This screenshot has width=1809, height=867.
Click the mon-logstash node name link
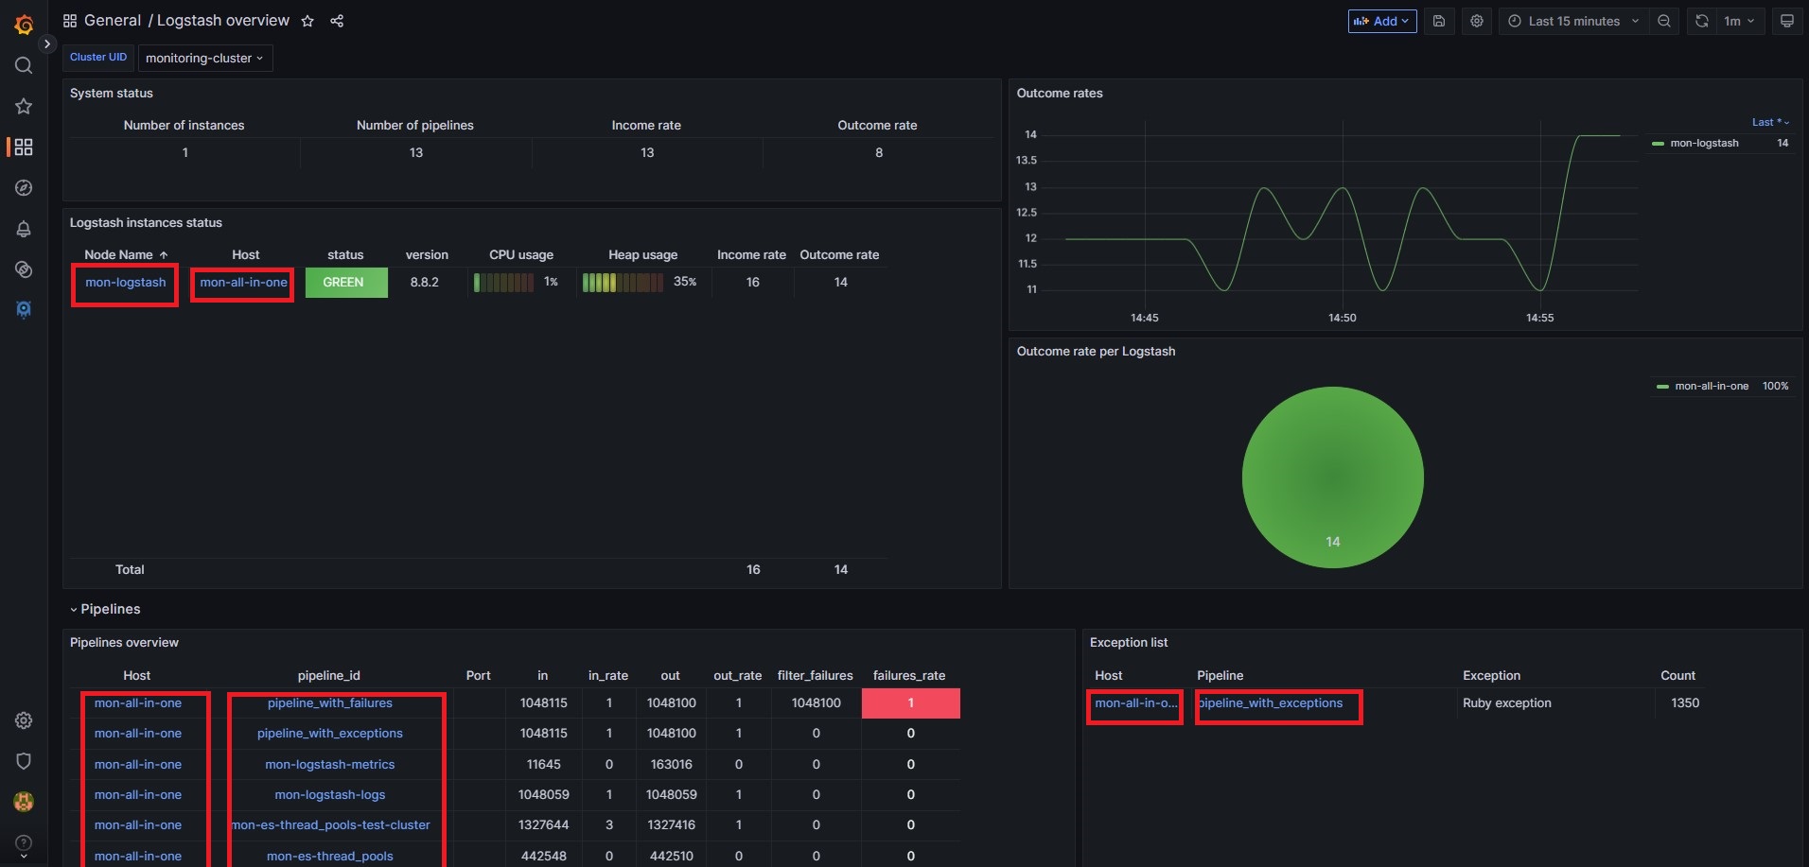(124, 282)
